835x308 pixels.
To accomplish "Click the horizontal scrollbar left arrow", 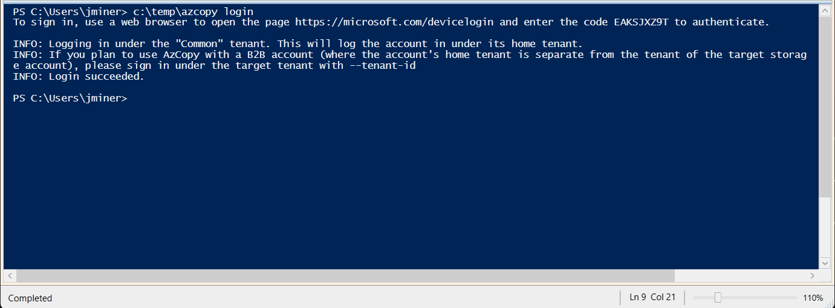I will click(x=10, y=275).
